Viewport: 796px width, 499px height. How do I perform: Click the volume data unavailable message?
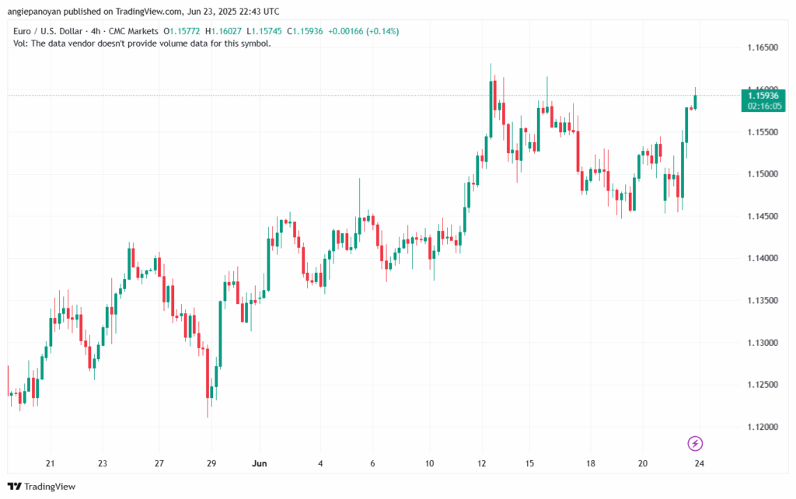pos(142,44)
